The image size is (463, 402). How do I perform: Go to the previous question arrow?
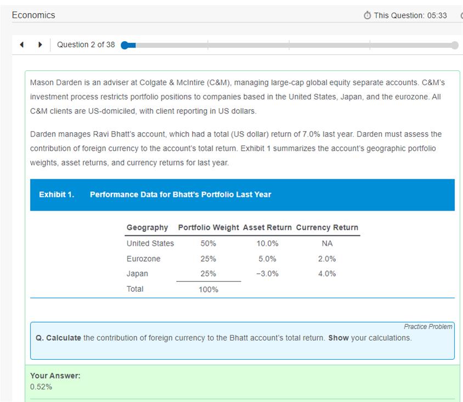[21, 45]
